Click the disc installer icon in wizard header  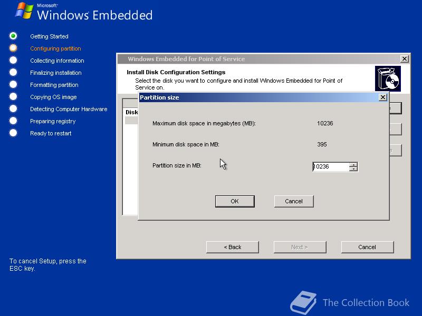(388, 78)
